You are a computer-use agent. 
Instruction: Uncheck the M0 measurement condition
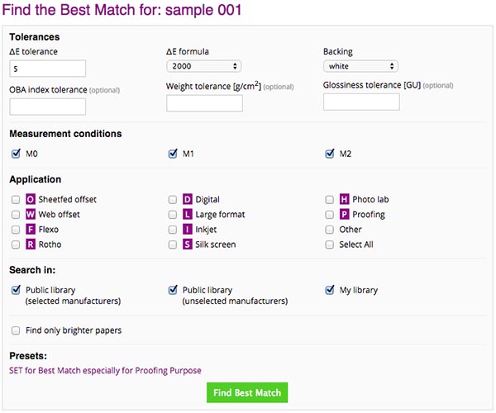pos(16,154)
